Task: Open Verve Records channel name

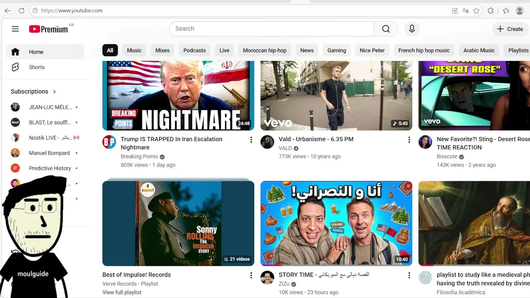Action: [x=119, y=284]
